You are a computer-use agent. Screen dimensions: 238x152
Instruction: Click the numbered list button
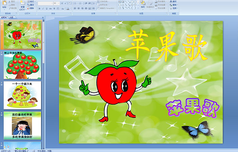tap(81, 3)
